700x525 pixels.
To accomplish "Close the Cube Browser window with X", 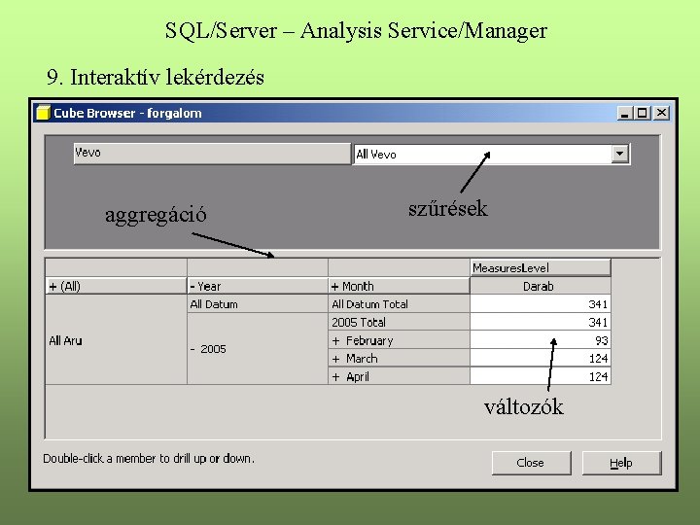I will (662, 113).
